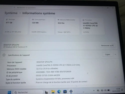The height and width of the screenshot is (94, 125).
Task: Open the Windows Start menu
Action: pos(9,92)
